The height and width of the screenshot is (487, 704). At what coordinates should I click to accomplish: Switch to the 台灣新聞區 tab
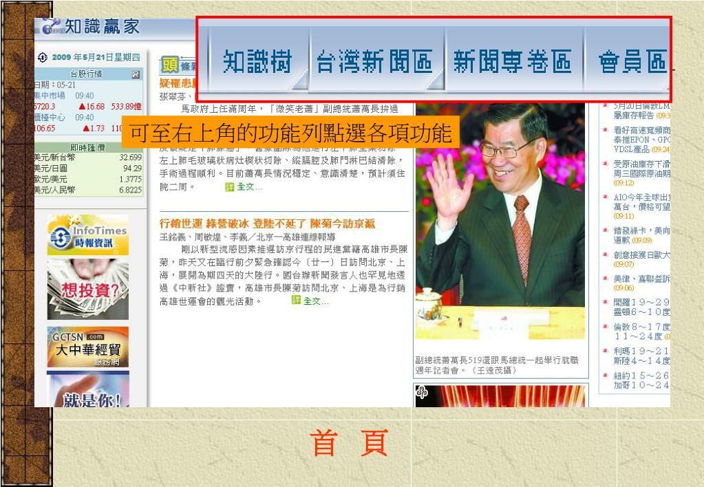376,61
